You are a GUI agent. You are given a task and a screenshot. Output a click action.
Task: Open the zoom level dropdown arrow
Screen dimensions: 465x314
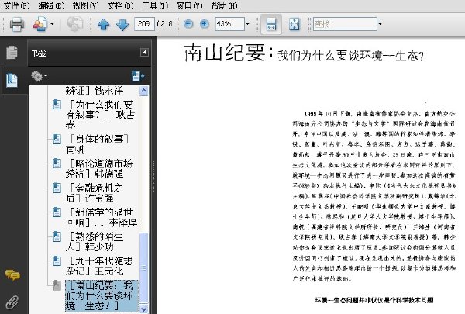(247, 24)
